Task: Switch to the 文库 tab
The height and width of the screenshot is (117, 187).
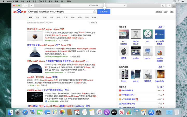Action: coord(66,17)
